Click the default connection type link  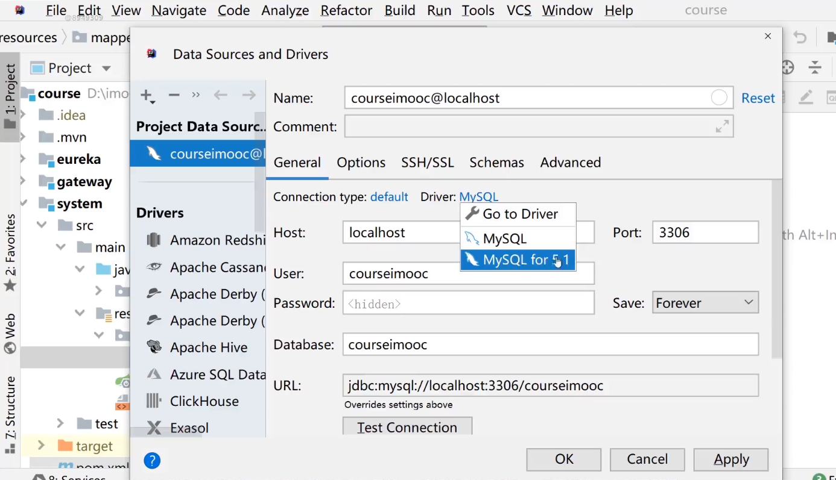coord(389,197)
